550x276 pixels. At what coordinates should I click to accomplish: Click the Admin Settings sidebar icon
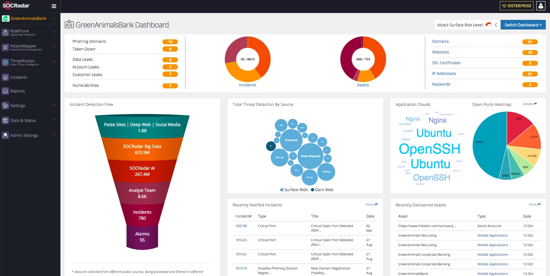pos(5,135)
